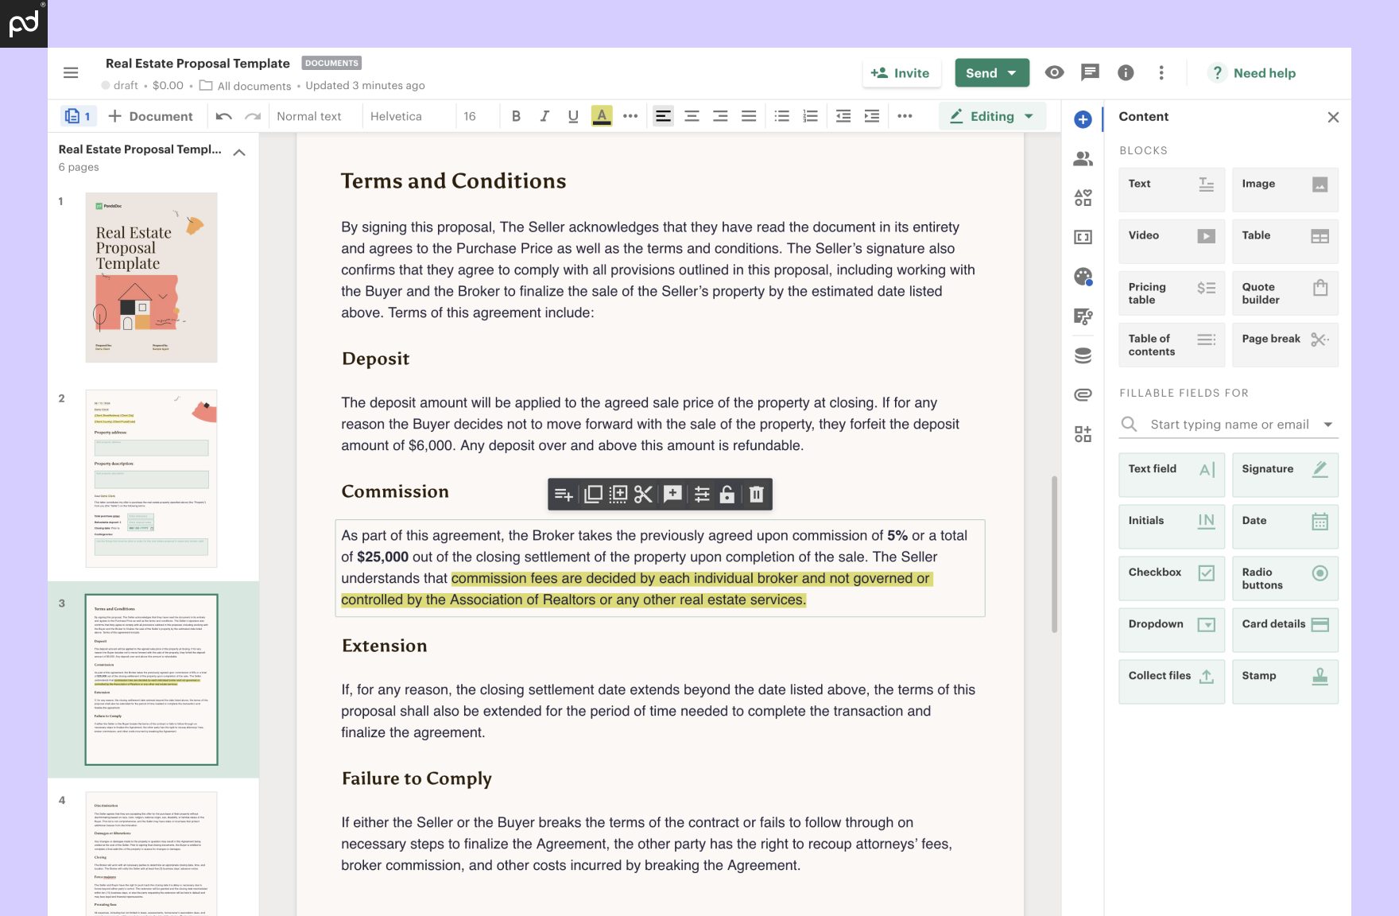Apply bulleted list formatting
This screenshot has width=1399, height=916.
point(782,116)
